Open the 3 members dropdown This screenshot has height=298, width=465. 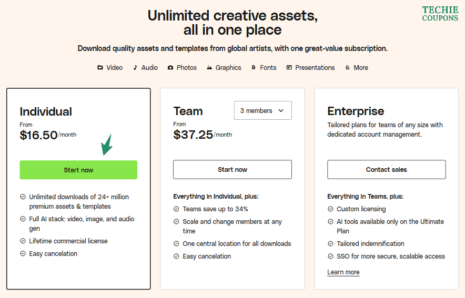tap(262, 111)
